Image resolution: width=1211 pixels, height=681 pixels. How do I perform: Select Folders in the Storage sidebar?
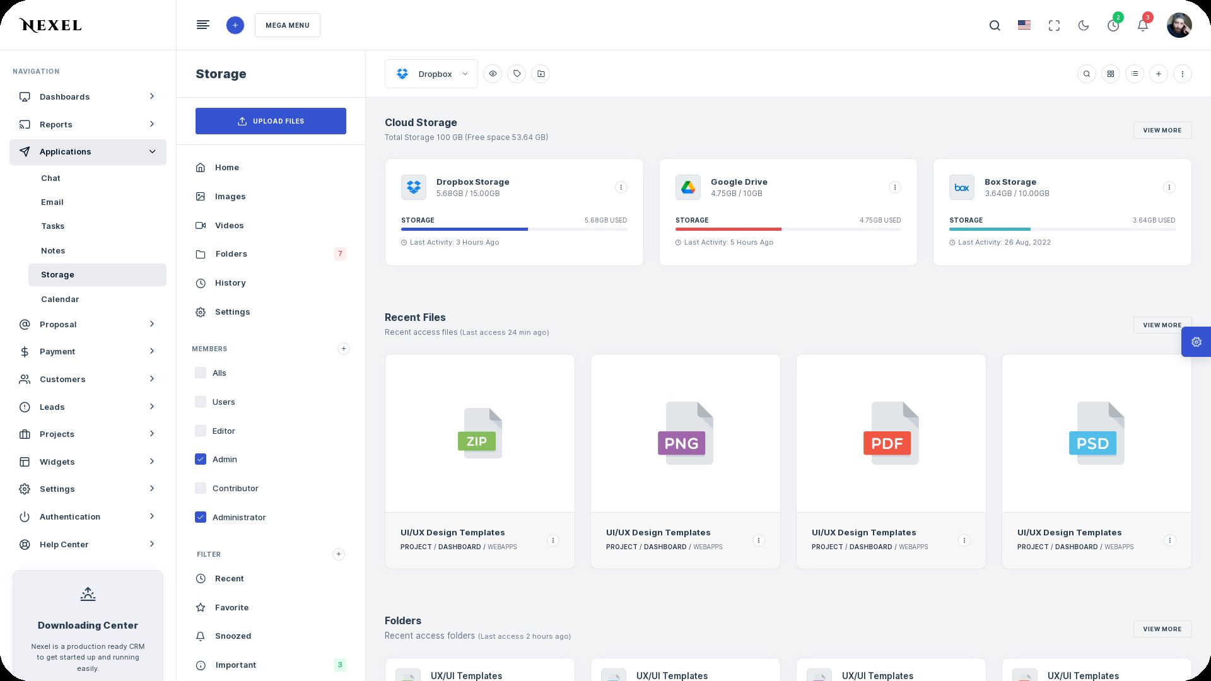(231, 254)
